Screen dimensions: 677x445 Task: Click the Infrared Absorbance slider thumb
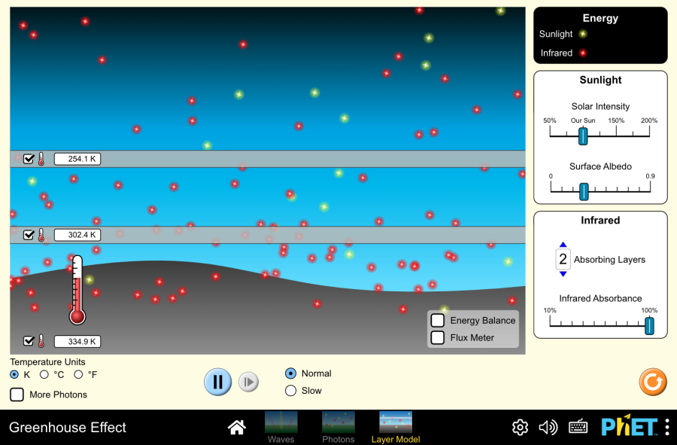point(649,326)
